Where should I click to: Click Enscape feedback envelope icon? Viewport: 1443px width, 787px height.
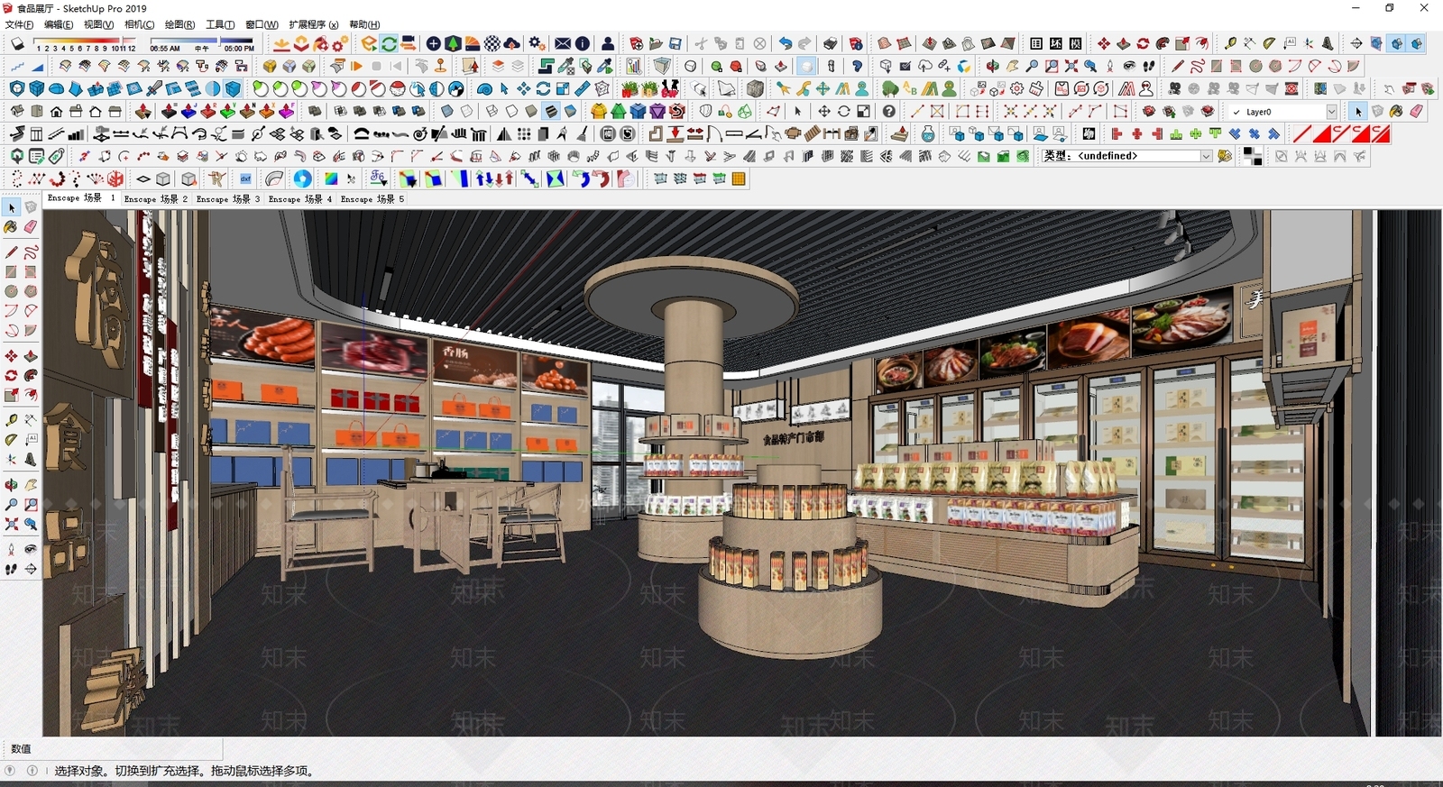(x=563, y=43)
